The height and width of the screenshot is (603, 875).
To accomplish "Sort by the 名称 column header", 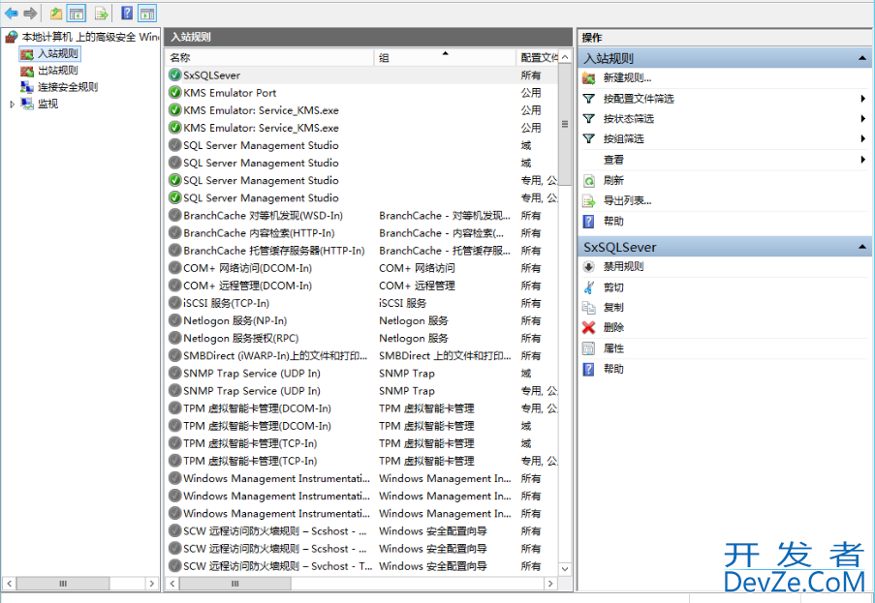I will [x=269, y=57].
